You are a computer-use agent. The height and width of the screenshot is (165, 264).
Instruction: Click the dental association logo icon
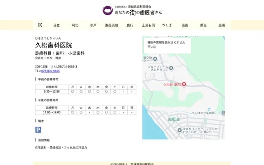tap(108, 10)
